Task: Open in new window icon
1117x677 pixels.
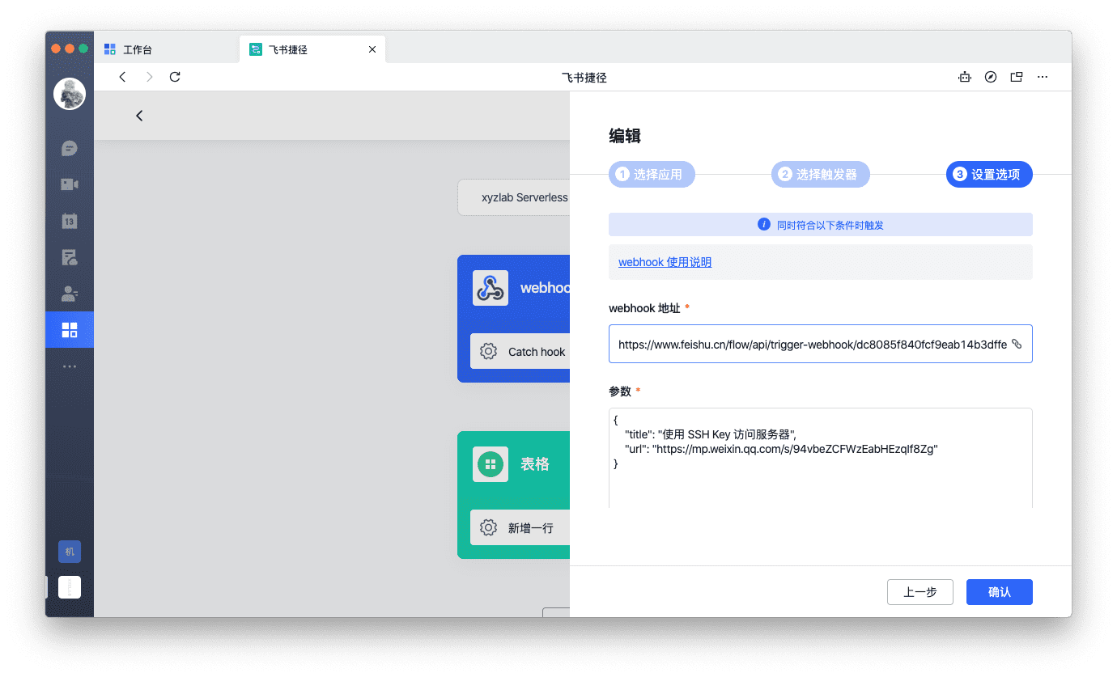Action: 1017,77
